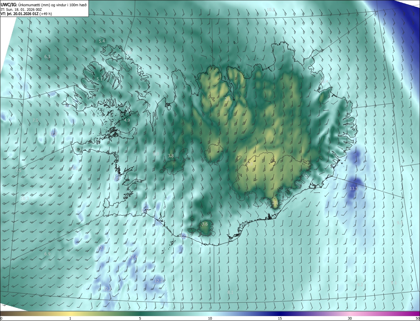Click the 13.5 value in the blue patch
This screenshot has width=420, height=321.
[354, 188]
